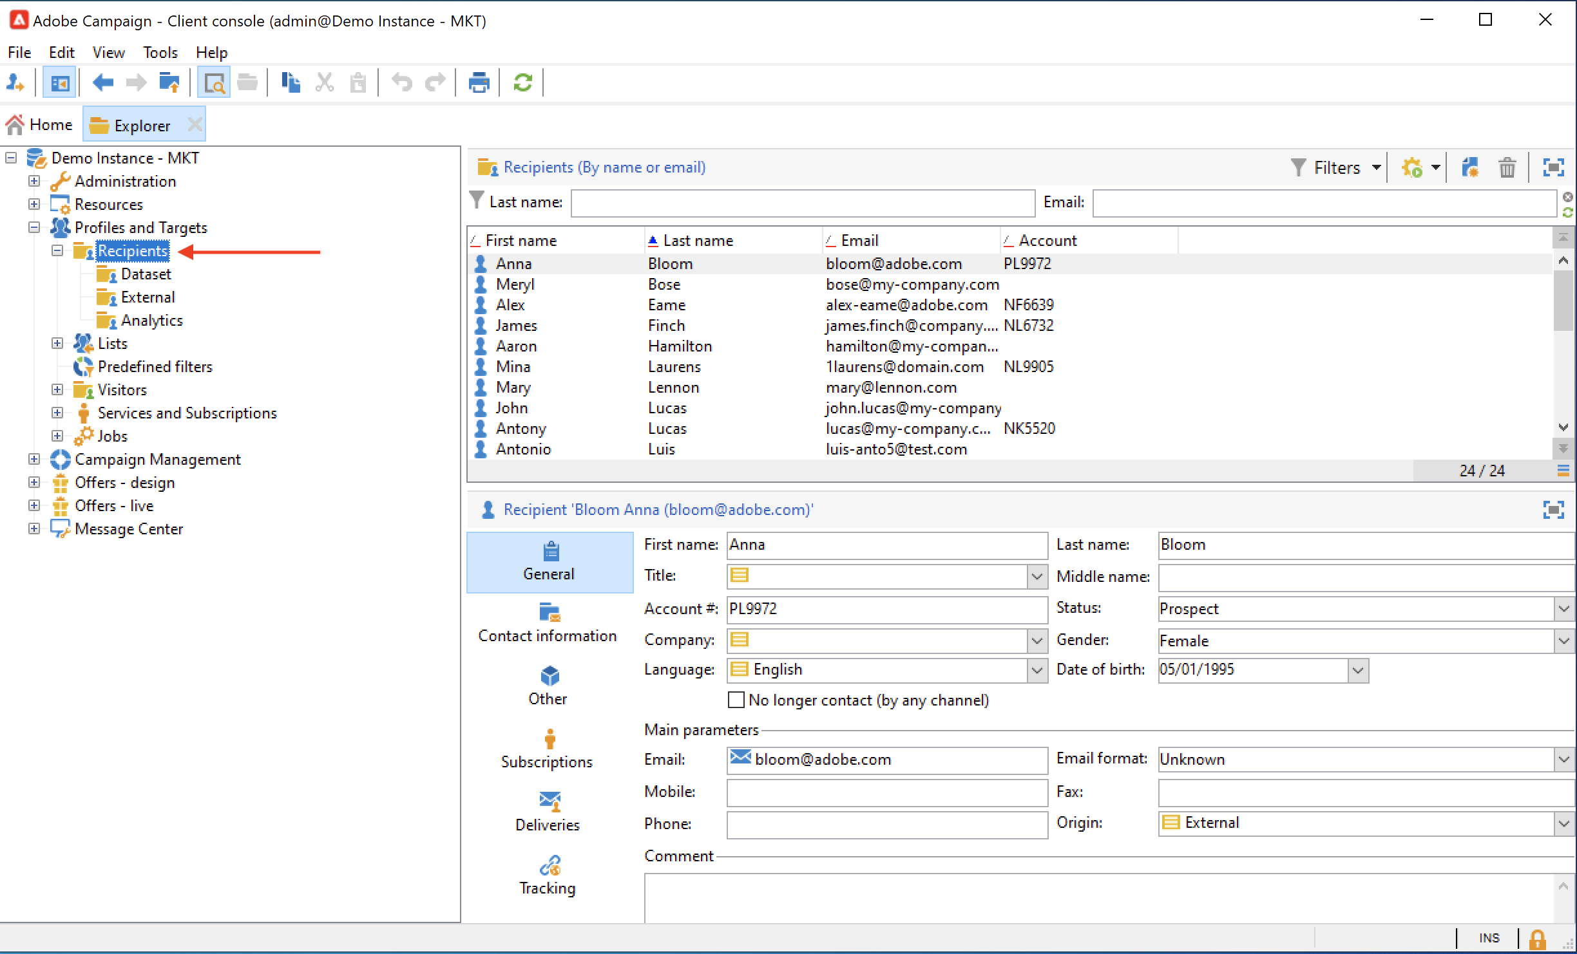Sort list by Email column header
Screen dimensions: 1577x954
pyautogui.click(x=859, y=241)
